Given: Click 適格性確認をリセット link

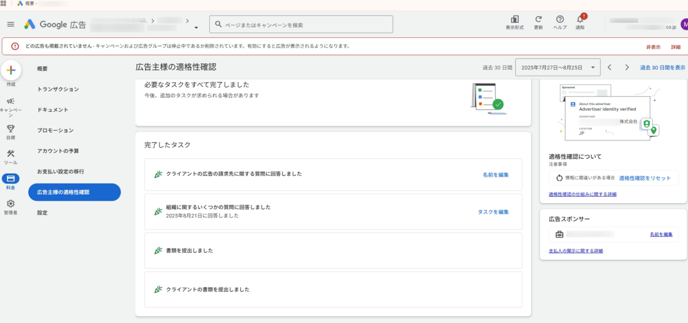Looking at the screenshot, I should click(x=644, y=178).
